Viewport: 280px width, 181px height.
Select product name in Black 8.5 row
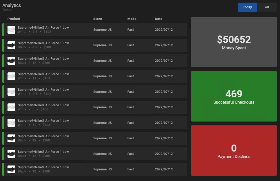pyautogui.click(x=43, y=43)
